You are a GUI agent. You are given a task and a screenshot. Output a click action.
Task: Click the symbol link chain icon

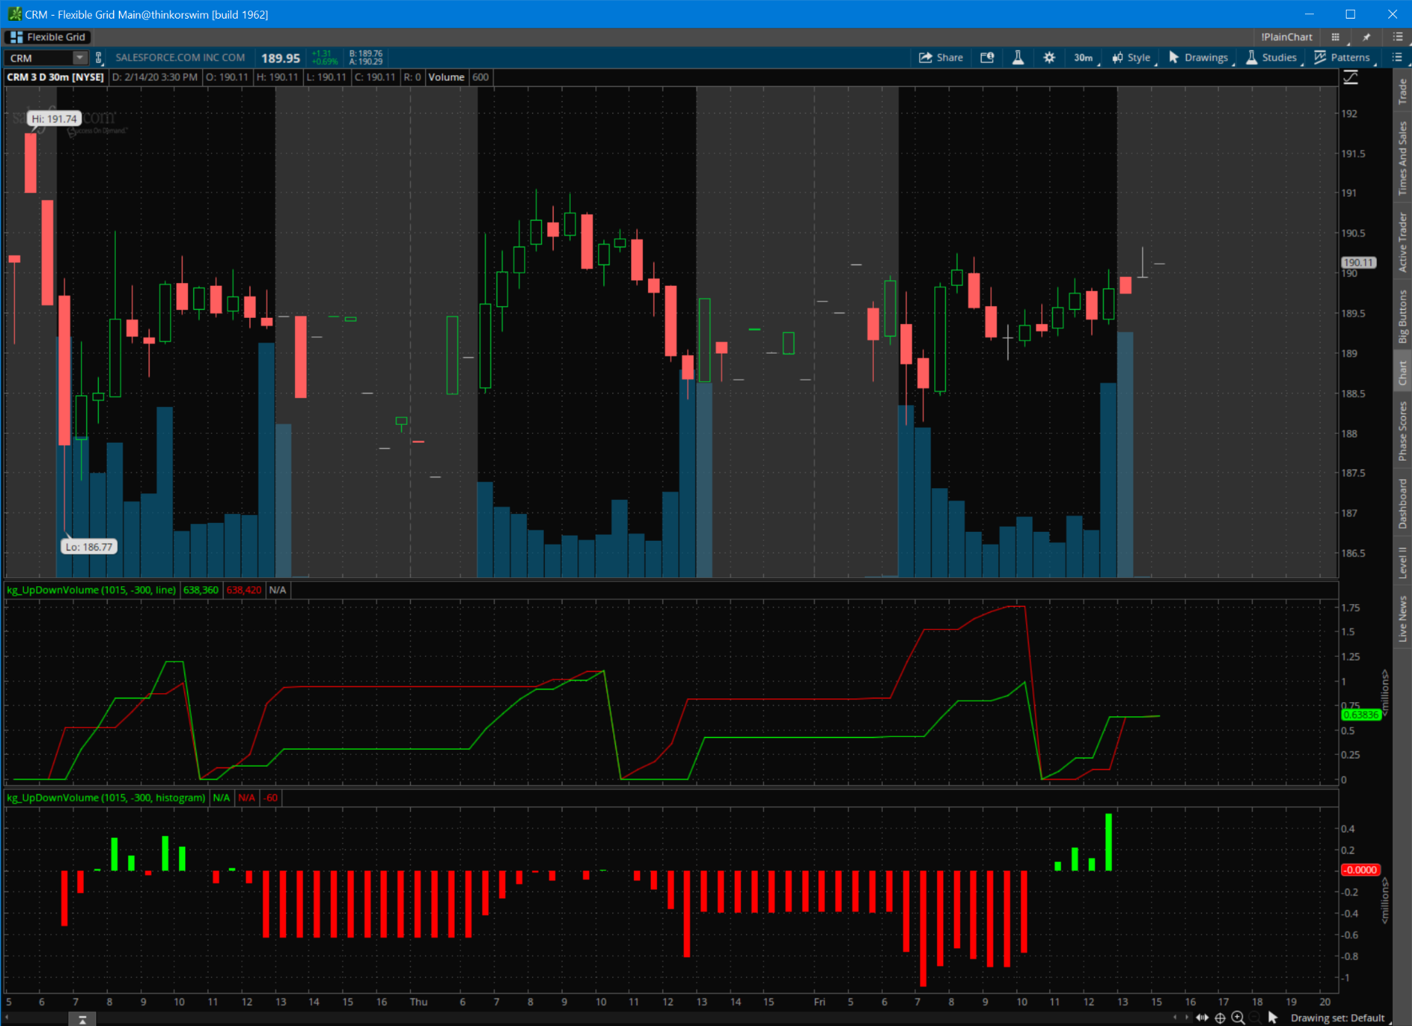click(x=98, y=58)
